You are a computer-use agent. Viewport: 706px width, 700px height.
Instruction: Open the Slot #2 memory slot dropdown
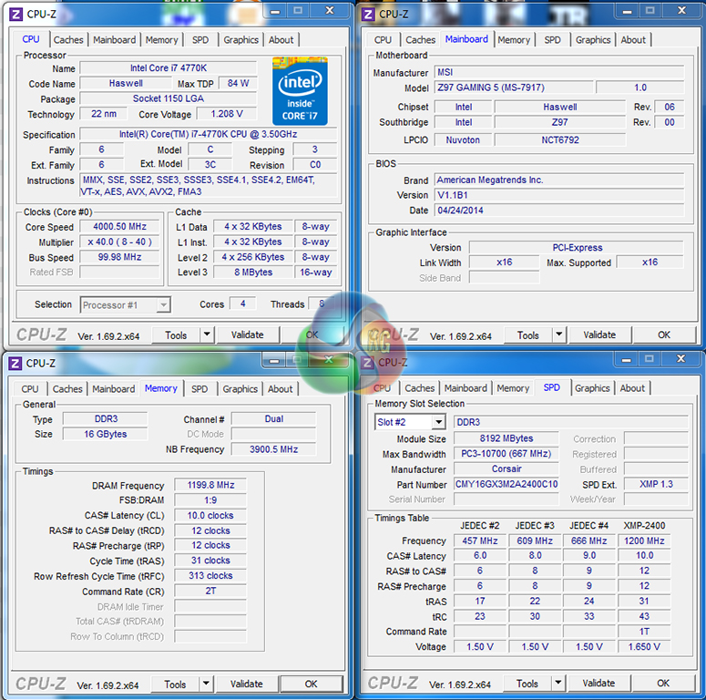pos(438,422)
